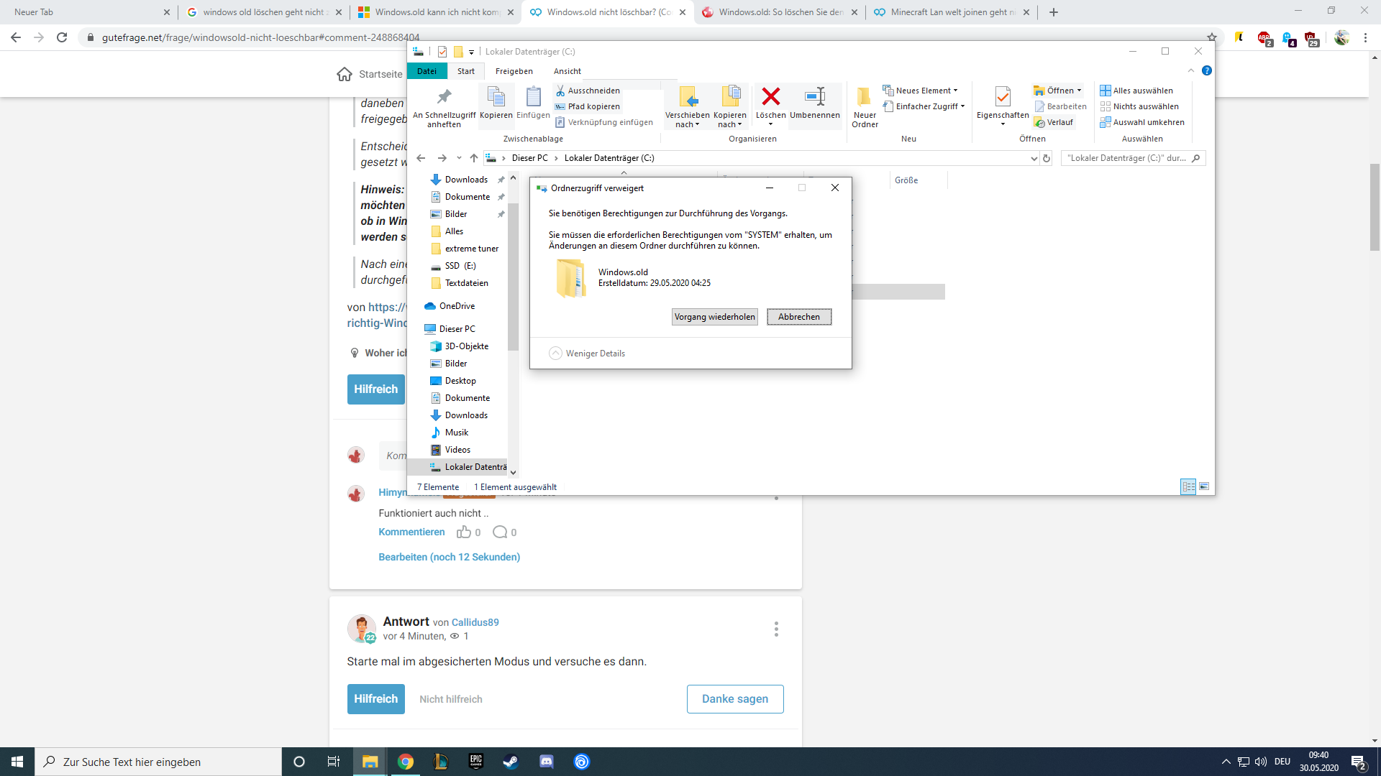Select SSD (E:) in navigation pane
This screenshot has height=776, width=1381.
(x=460, y=266)
